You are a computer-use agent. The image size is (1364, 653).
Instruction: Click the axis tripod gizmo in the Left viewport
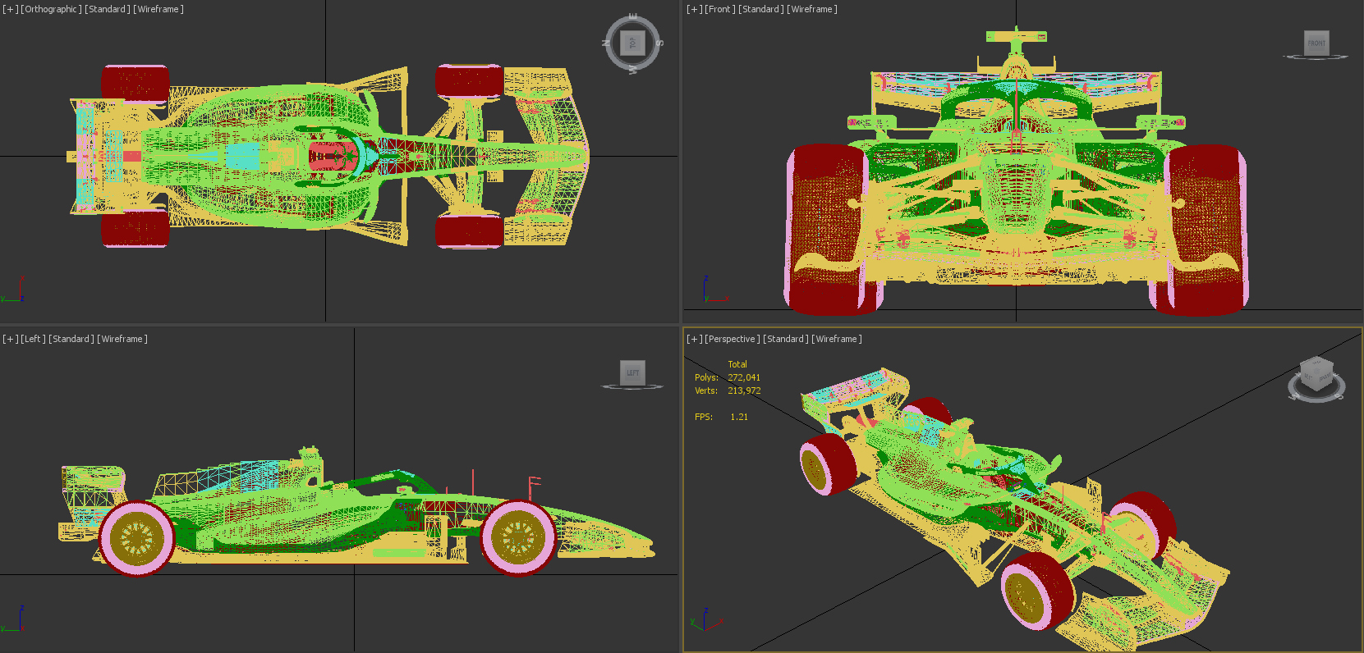13,620
